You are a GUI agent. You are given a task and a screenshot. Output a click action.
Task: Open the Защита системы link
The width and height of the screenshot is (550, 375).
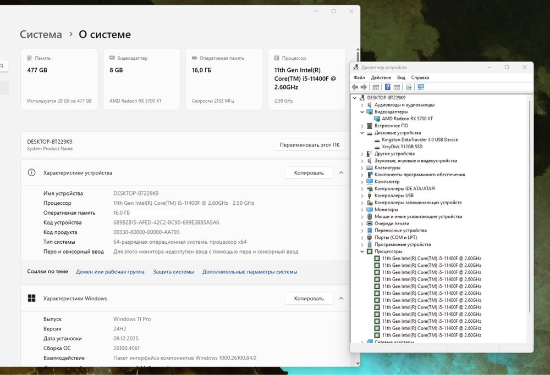click(173, 272)
